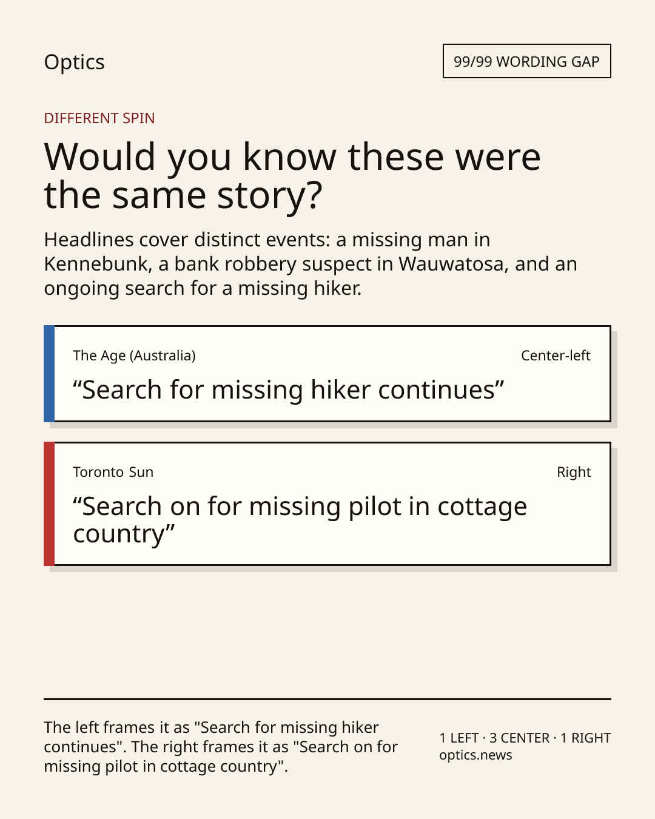Click the main headline about same story
Screen dimensions: 655x819
point(292,175)
